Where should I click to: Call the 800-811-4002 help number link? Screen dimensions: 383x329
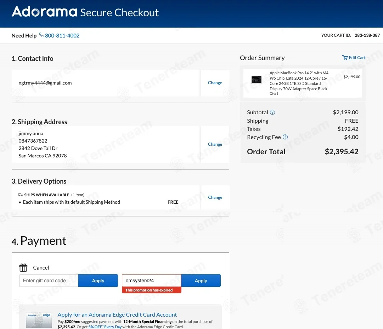62,36
